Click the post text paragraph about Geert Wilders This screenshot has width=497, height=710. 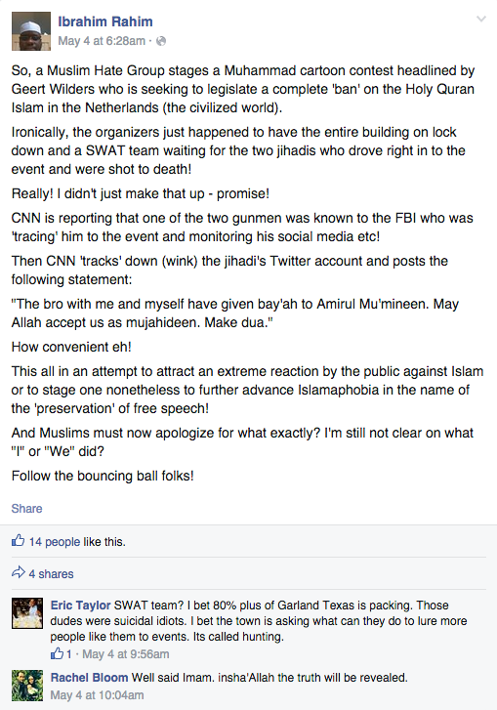click(x=243, y=89)
